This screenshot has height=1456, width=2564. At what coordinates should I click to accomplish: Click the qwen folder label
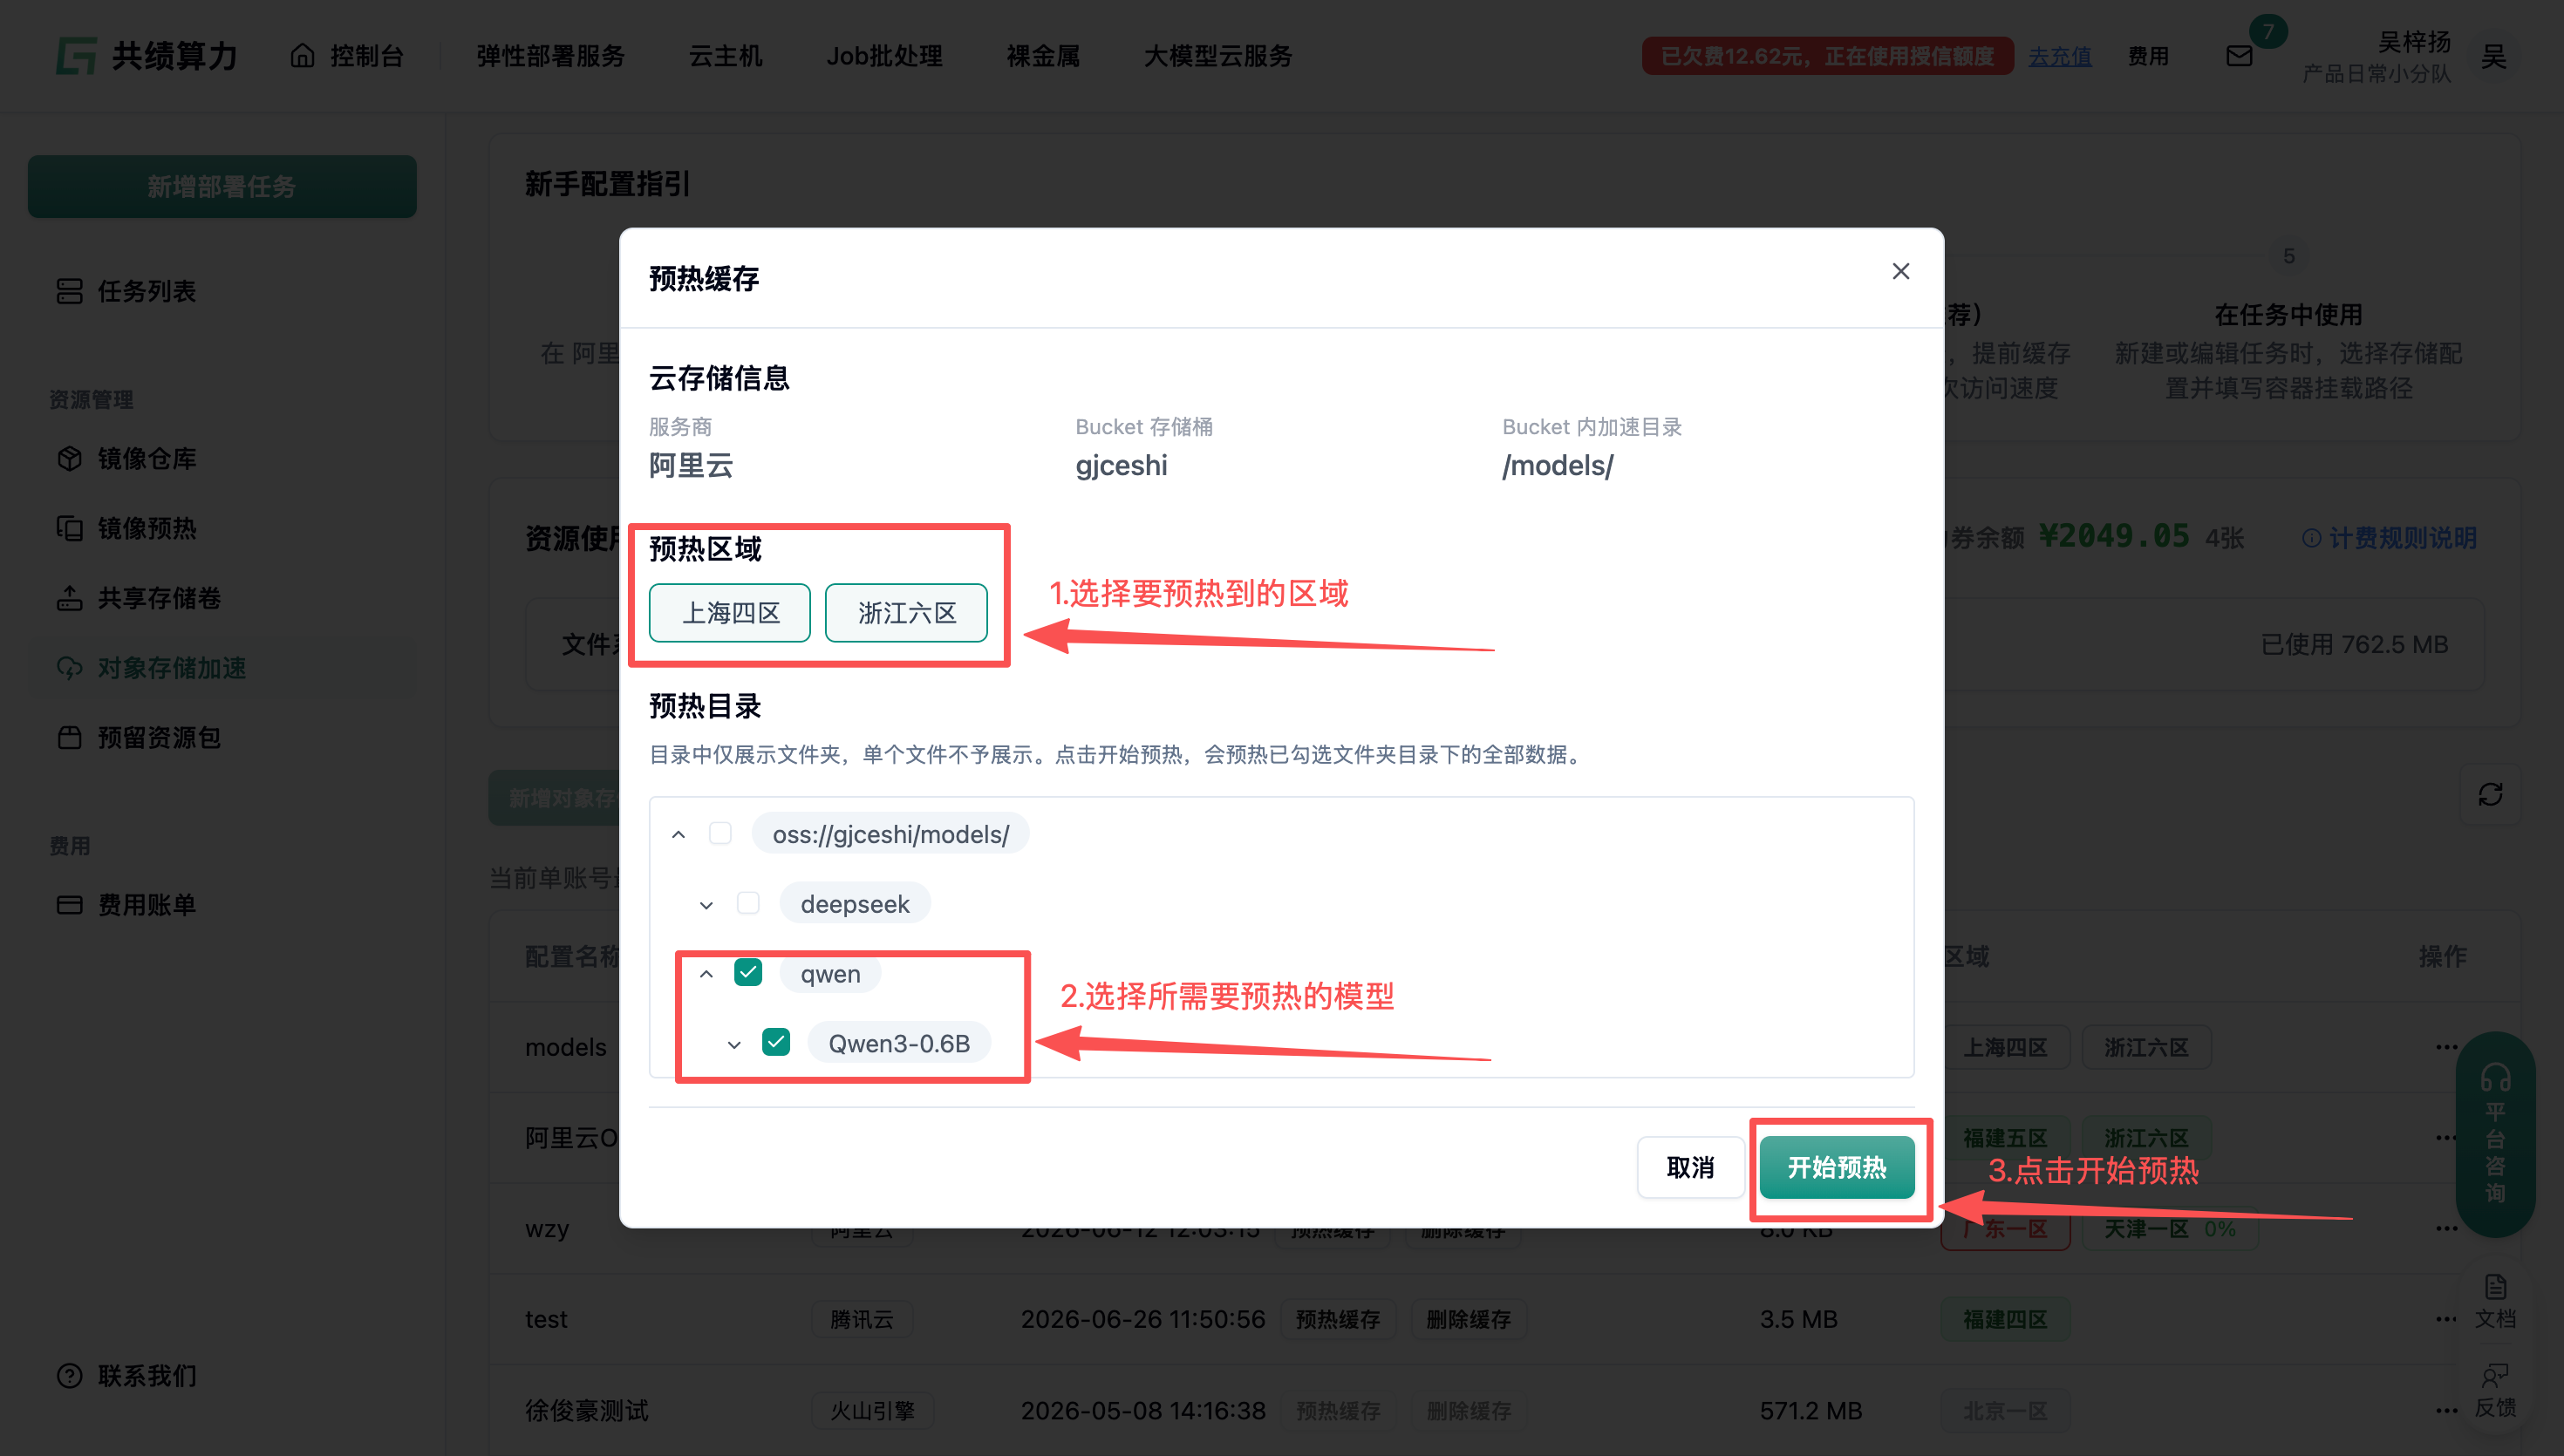point(830,973)
